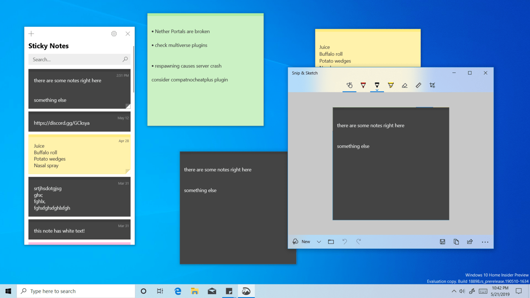Open the discord.gg link note

[x=80, y=122]
